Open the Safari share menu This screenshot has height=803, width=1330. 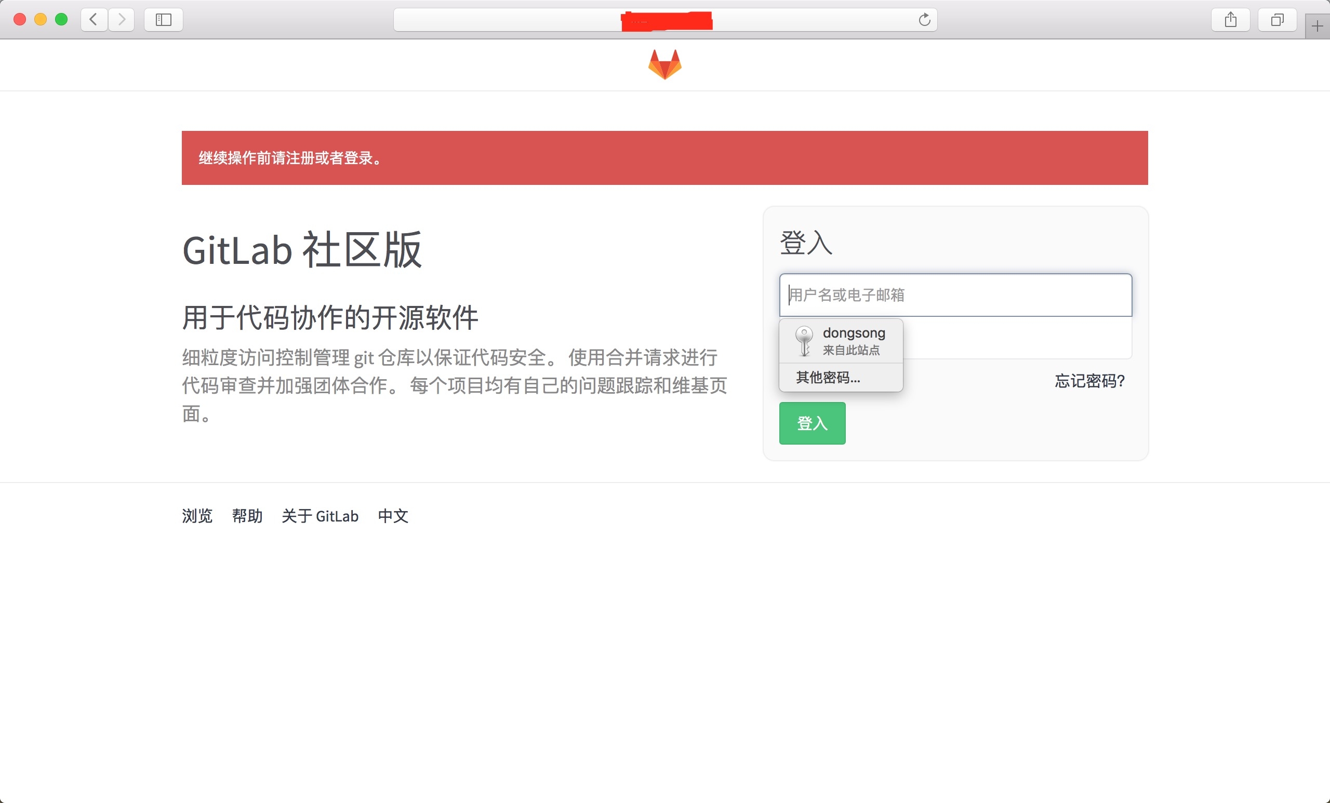pos(1231,19)
